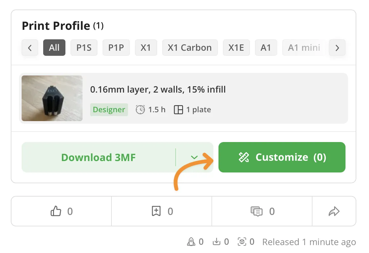Screen dimensions: 369x253
Task: Show previous printer filters with left chevron
Action: coord(30,48)
